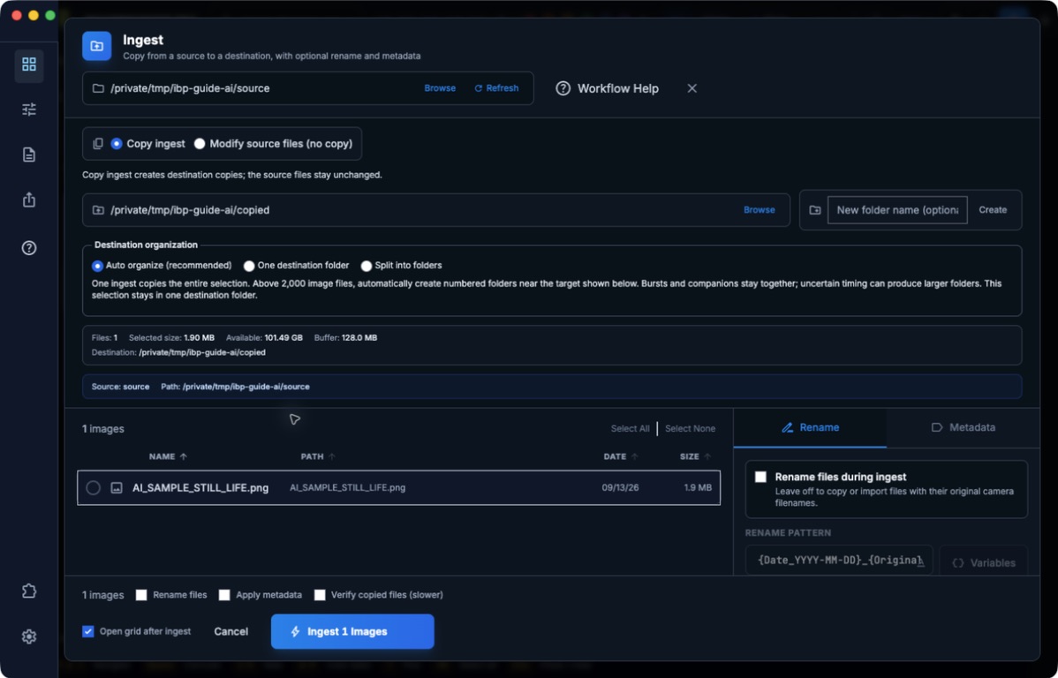Click the Workflow Help question icon
This screenshot has width=1058, height=678.
(x=563, y=88)
